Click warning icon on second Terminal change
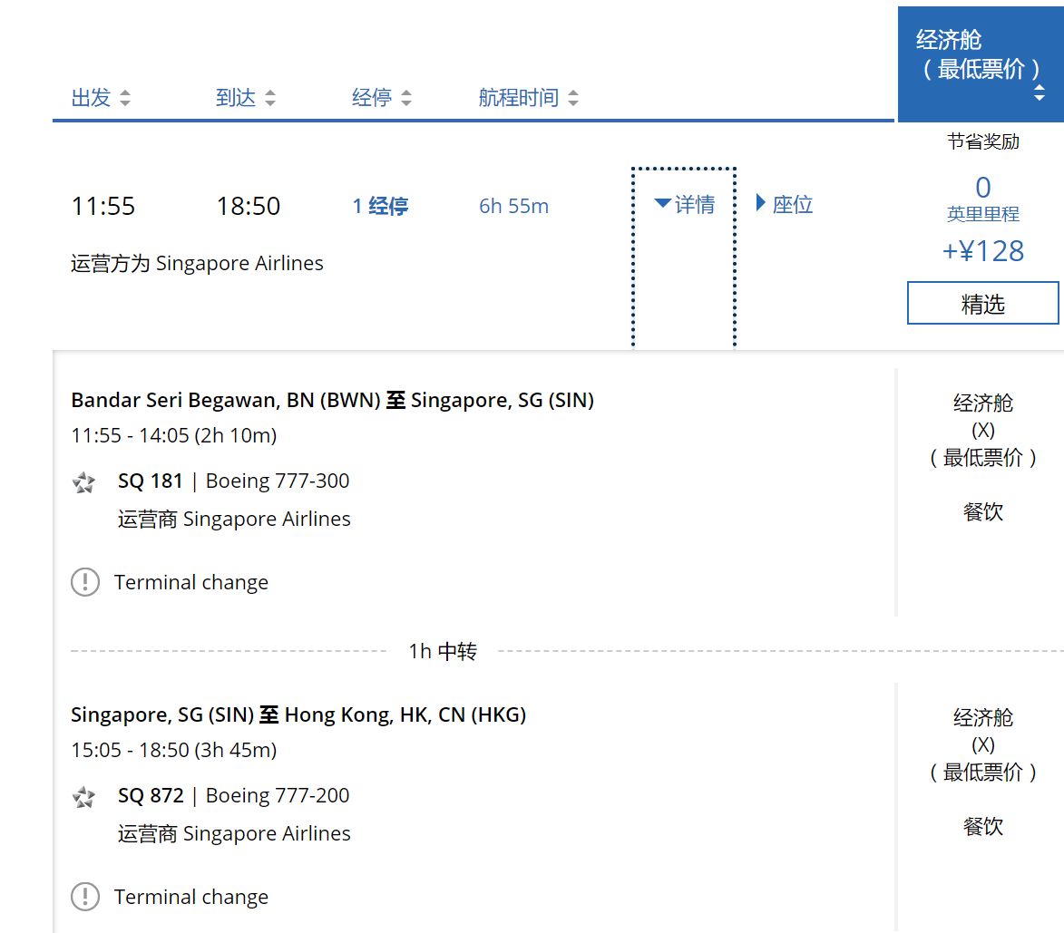The width and height of the screenshot is (1064, 933). 85,897
